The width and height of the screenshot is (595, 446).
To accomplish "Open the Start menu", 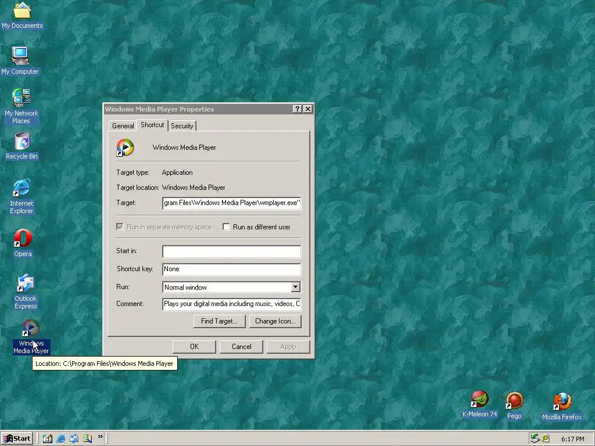I will (x=17, y=438).
